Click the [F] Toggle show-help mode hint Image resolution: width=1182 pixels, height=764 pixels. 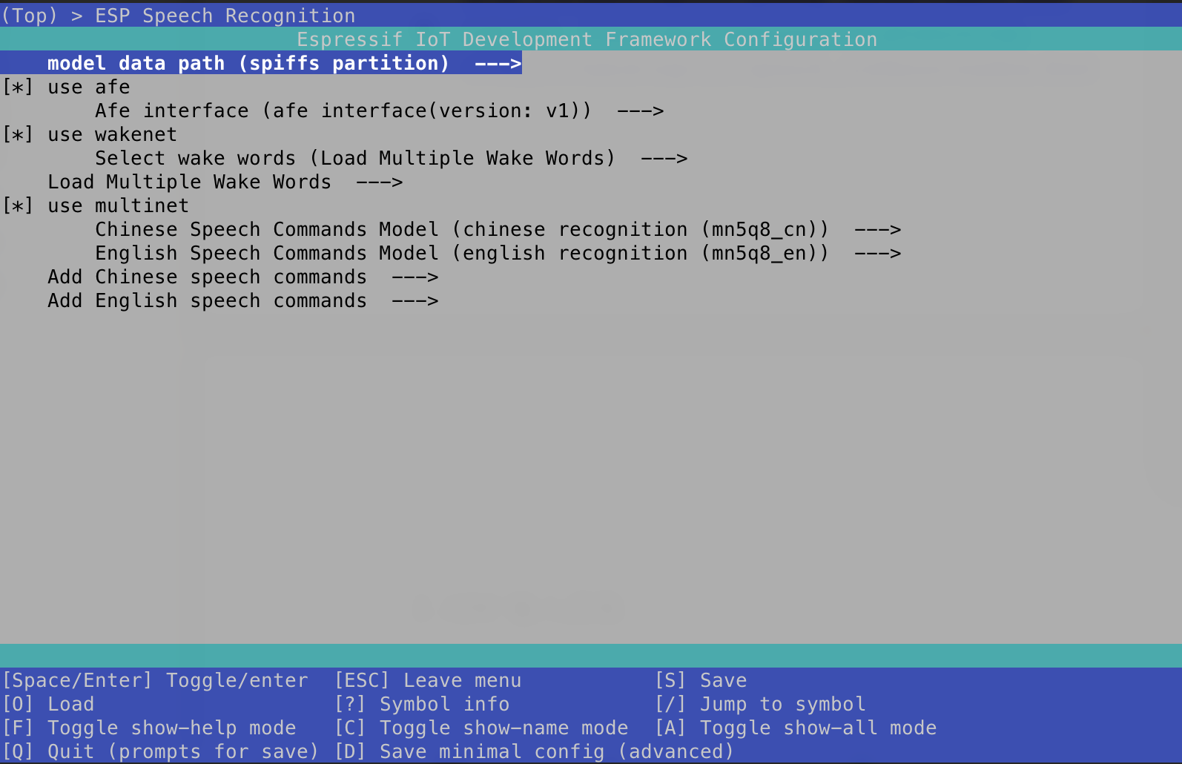(149, 728)
